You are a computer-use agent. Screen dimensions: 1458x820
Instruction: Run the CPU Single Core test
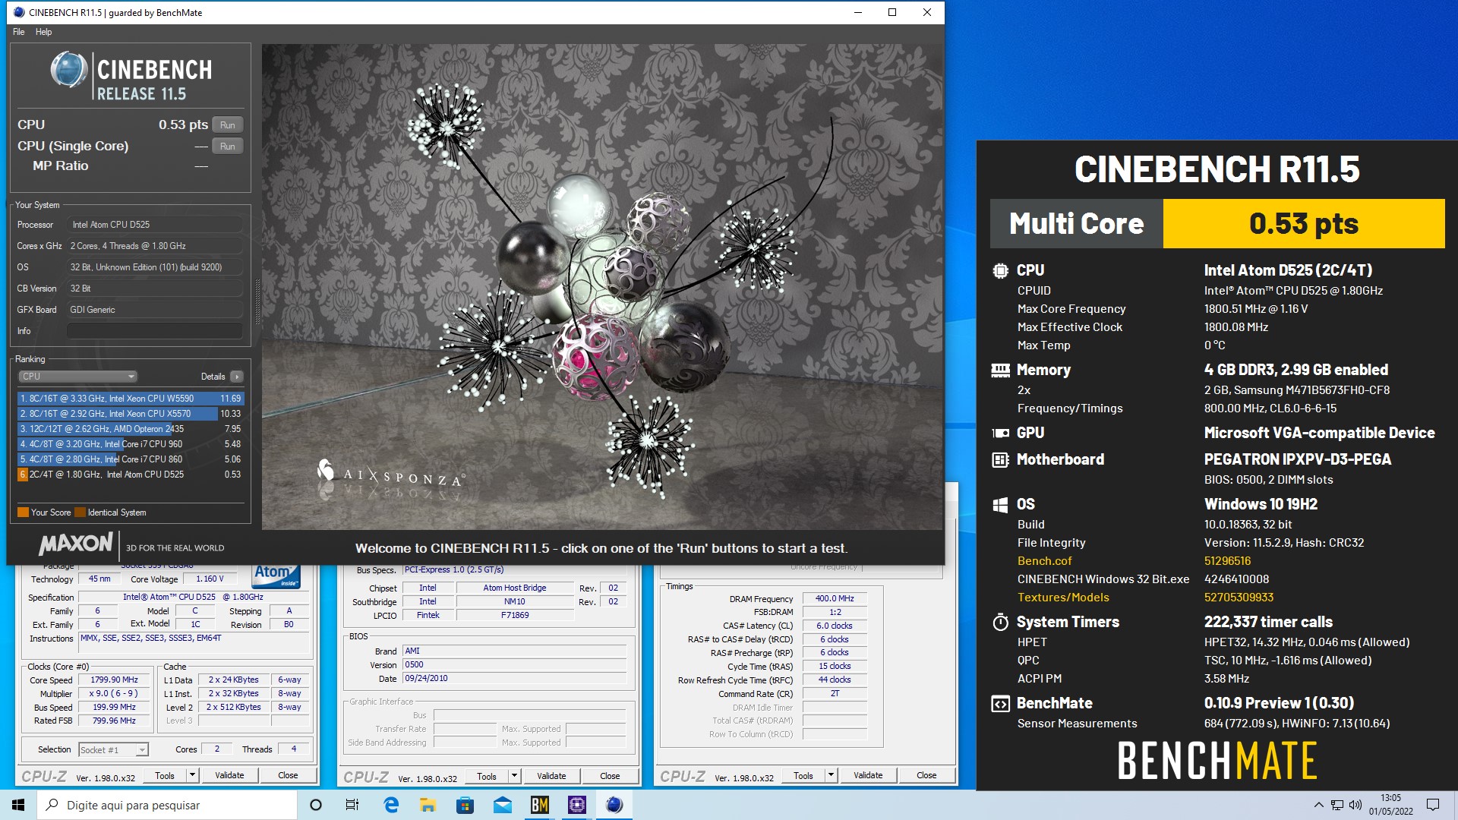point(228,146)
